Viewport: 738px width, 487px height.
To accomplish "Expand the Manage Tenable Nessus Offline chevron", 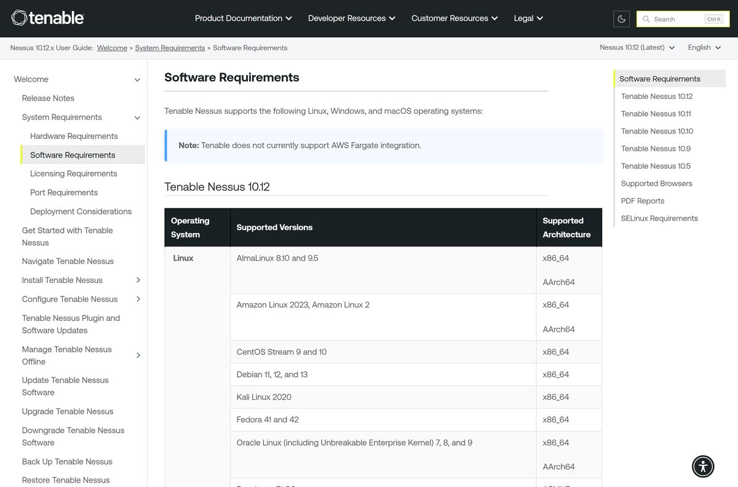I will (x=138, y=355).
